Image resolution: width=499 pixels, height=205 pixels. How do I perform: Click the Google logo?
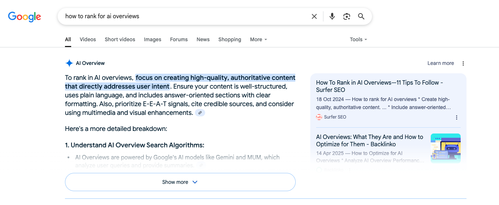[24, 17]
